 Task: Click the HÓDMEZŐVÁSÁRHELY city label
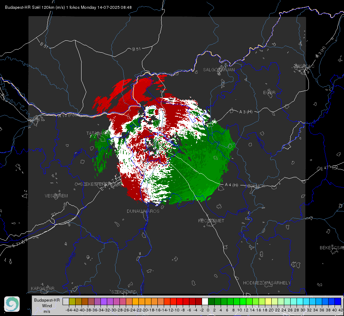pos(267,283)
